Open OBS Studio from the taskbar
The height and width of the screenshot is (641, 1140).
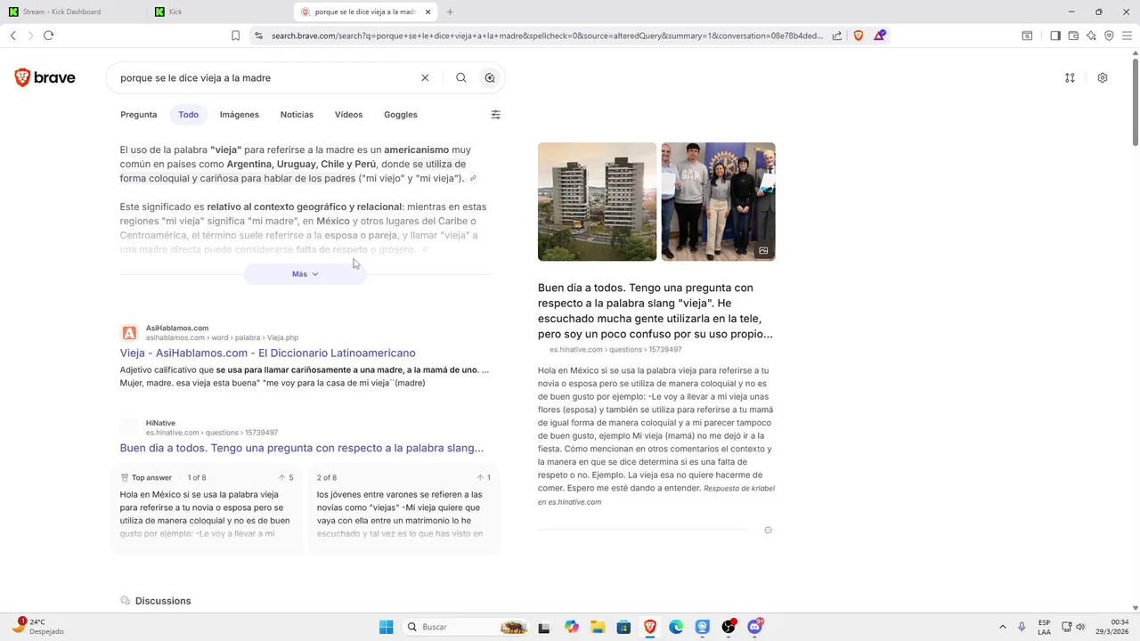729,627
